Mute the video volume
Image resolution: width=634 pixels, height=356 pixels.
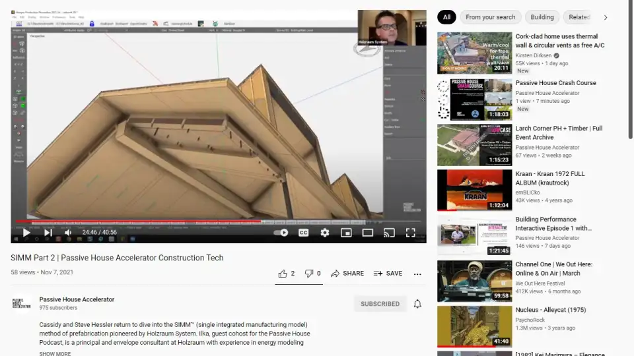click(x=68, y=233)
